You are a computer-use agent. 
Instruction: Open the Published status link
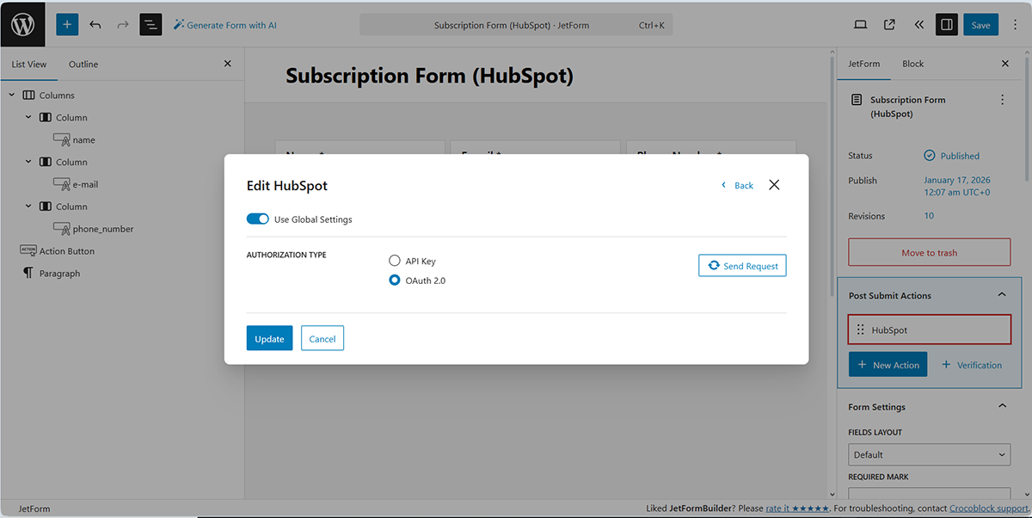tap(960, 156)
